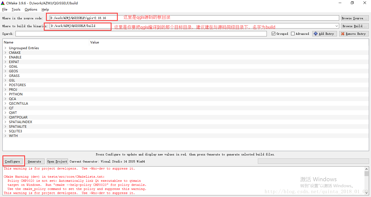Click the Value column header
371x197 pixels.
pyautogui.click(x=229, y=42)
